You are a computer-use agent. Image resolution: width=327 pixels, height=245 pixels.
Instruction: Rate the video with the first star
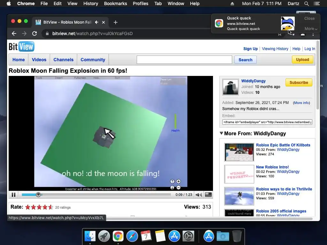(28, 207)
